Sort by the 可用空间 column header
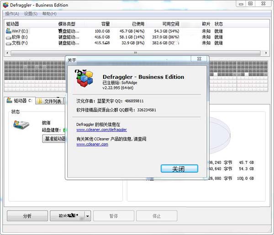Screen dimensions: 274x235 [x=171, y=24]
